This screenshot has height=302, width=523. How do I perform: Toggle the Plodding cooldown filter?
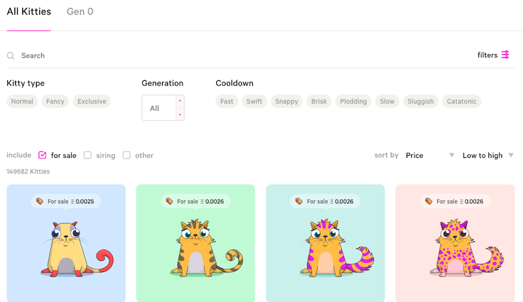pyautogui.click(x=353, y=101)
